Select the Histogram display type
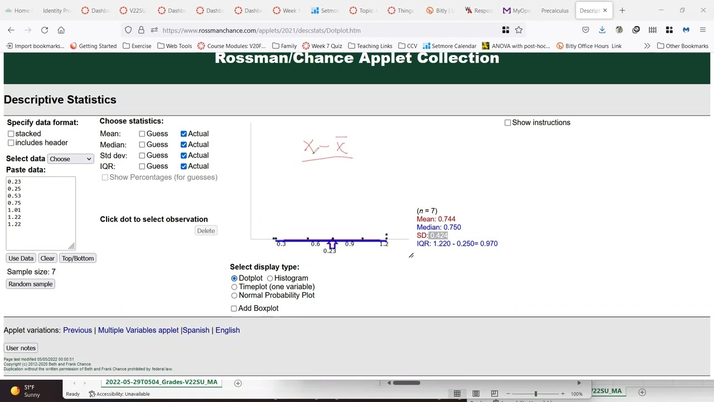The height and width of the screenshot is (402, 714). coord(270,278)
